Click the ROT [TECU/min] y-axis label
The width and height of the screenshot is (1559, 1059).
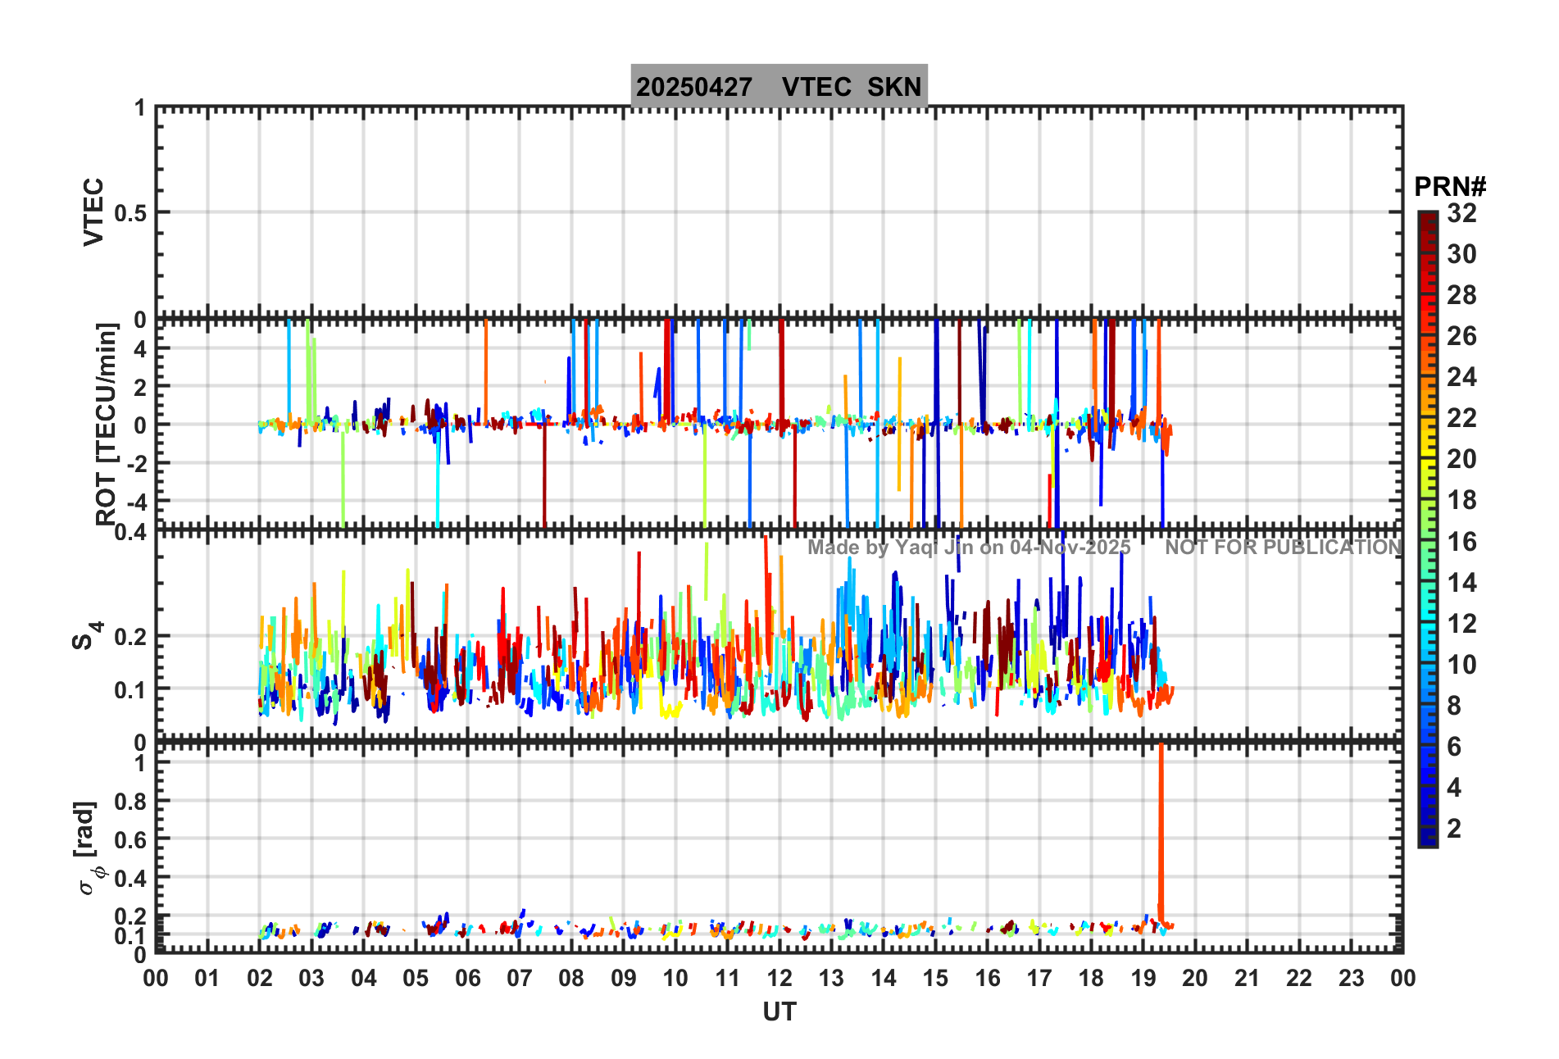[x=107, y=424]
